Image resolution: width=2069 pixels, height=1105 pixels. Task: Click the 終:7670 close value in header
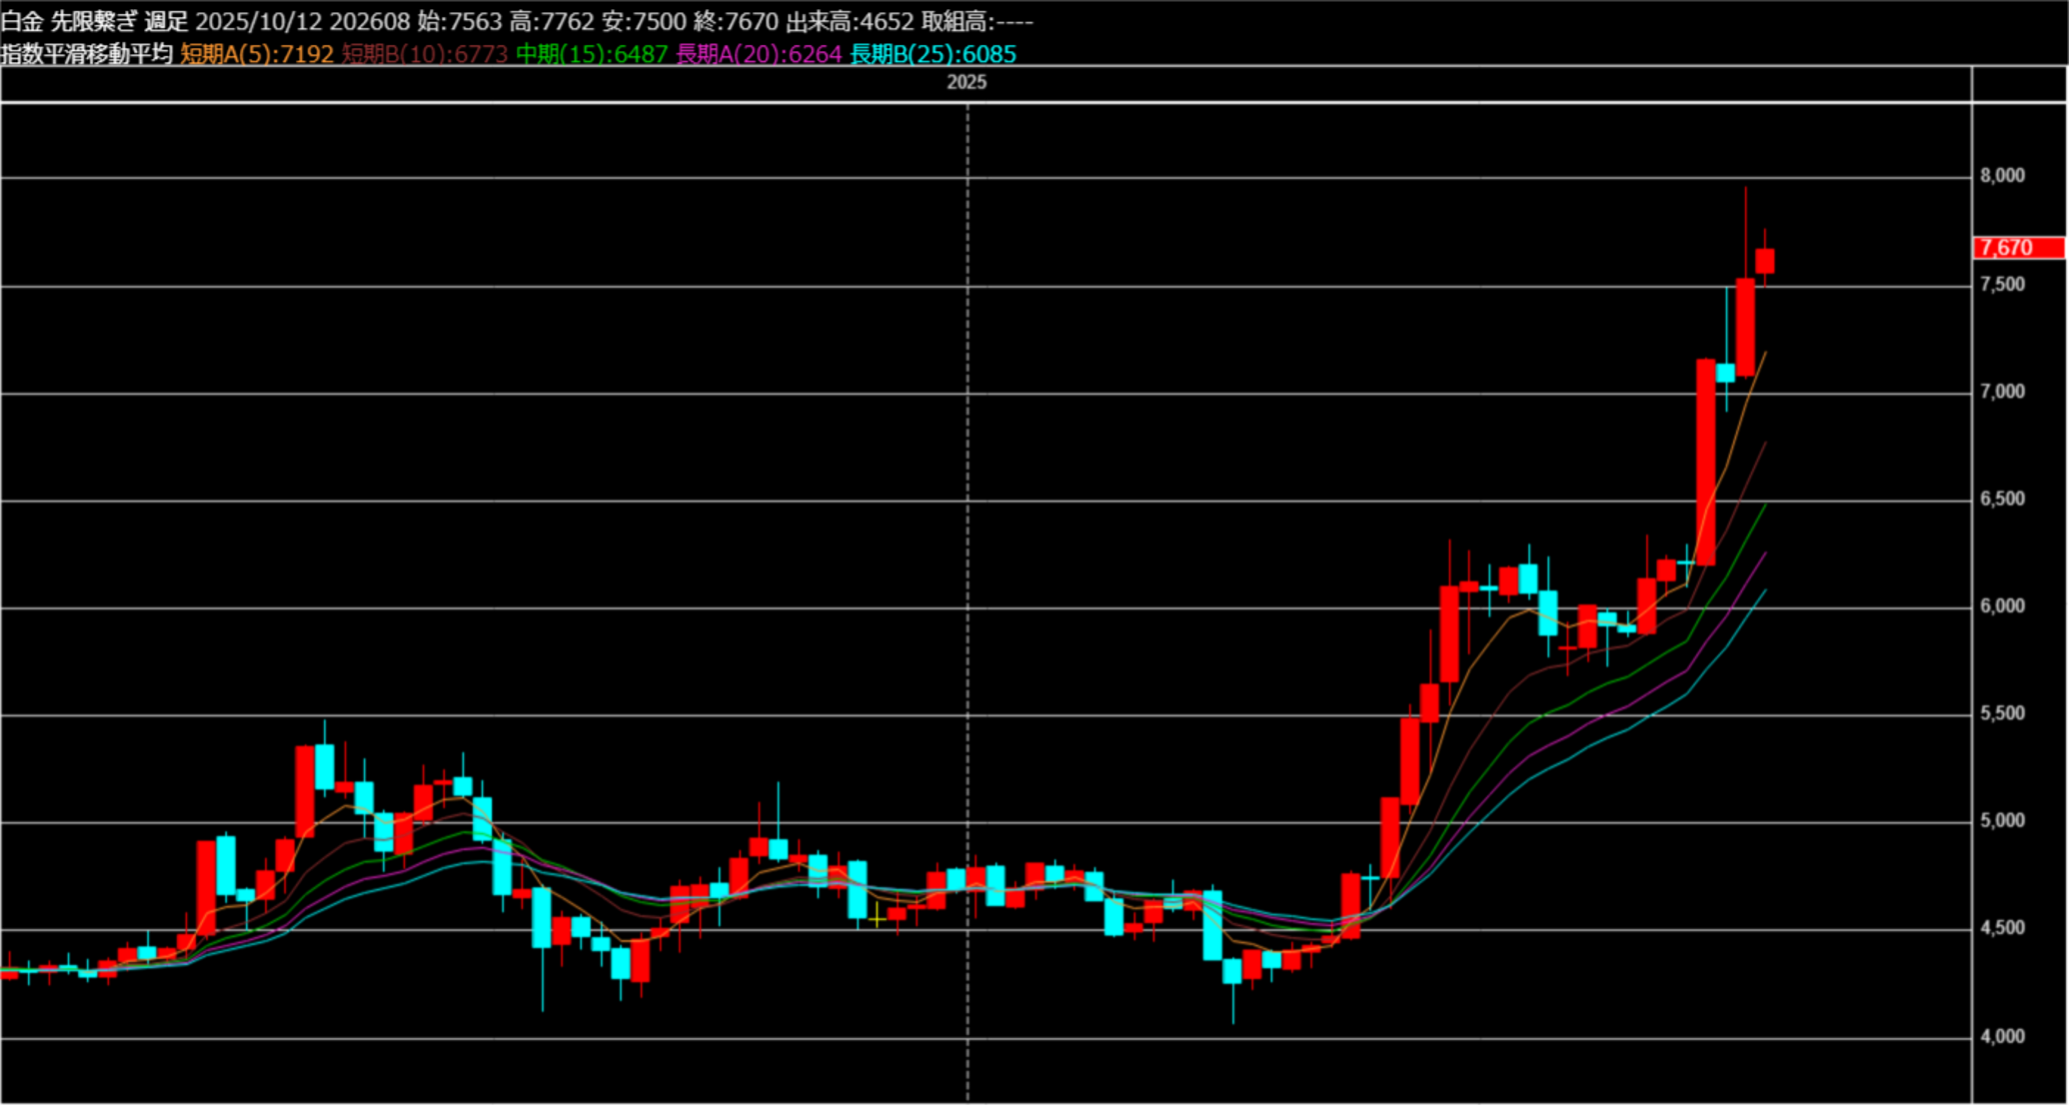(735, 21)
